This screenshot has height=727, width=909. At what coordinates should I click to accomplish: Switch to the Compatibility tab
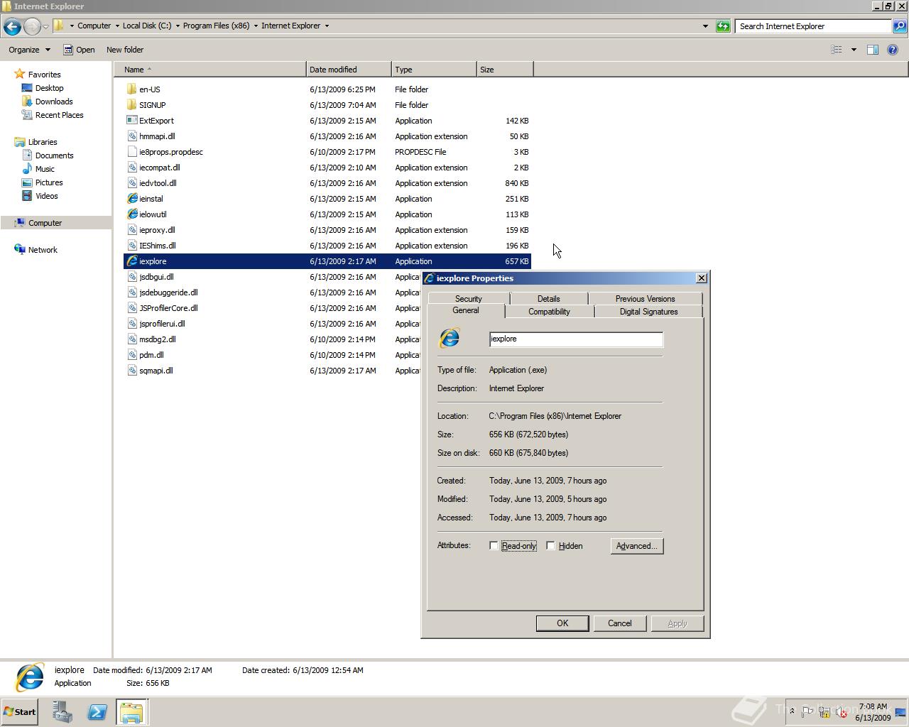coord(549,312)
